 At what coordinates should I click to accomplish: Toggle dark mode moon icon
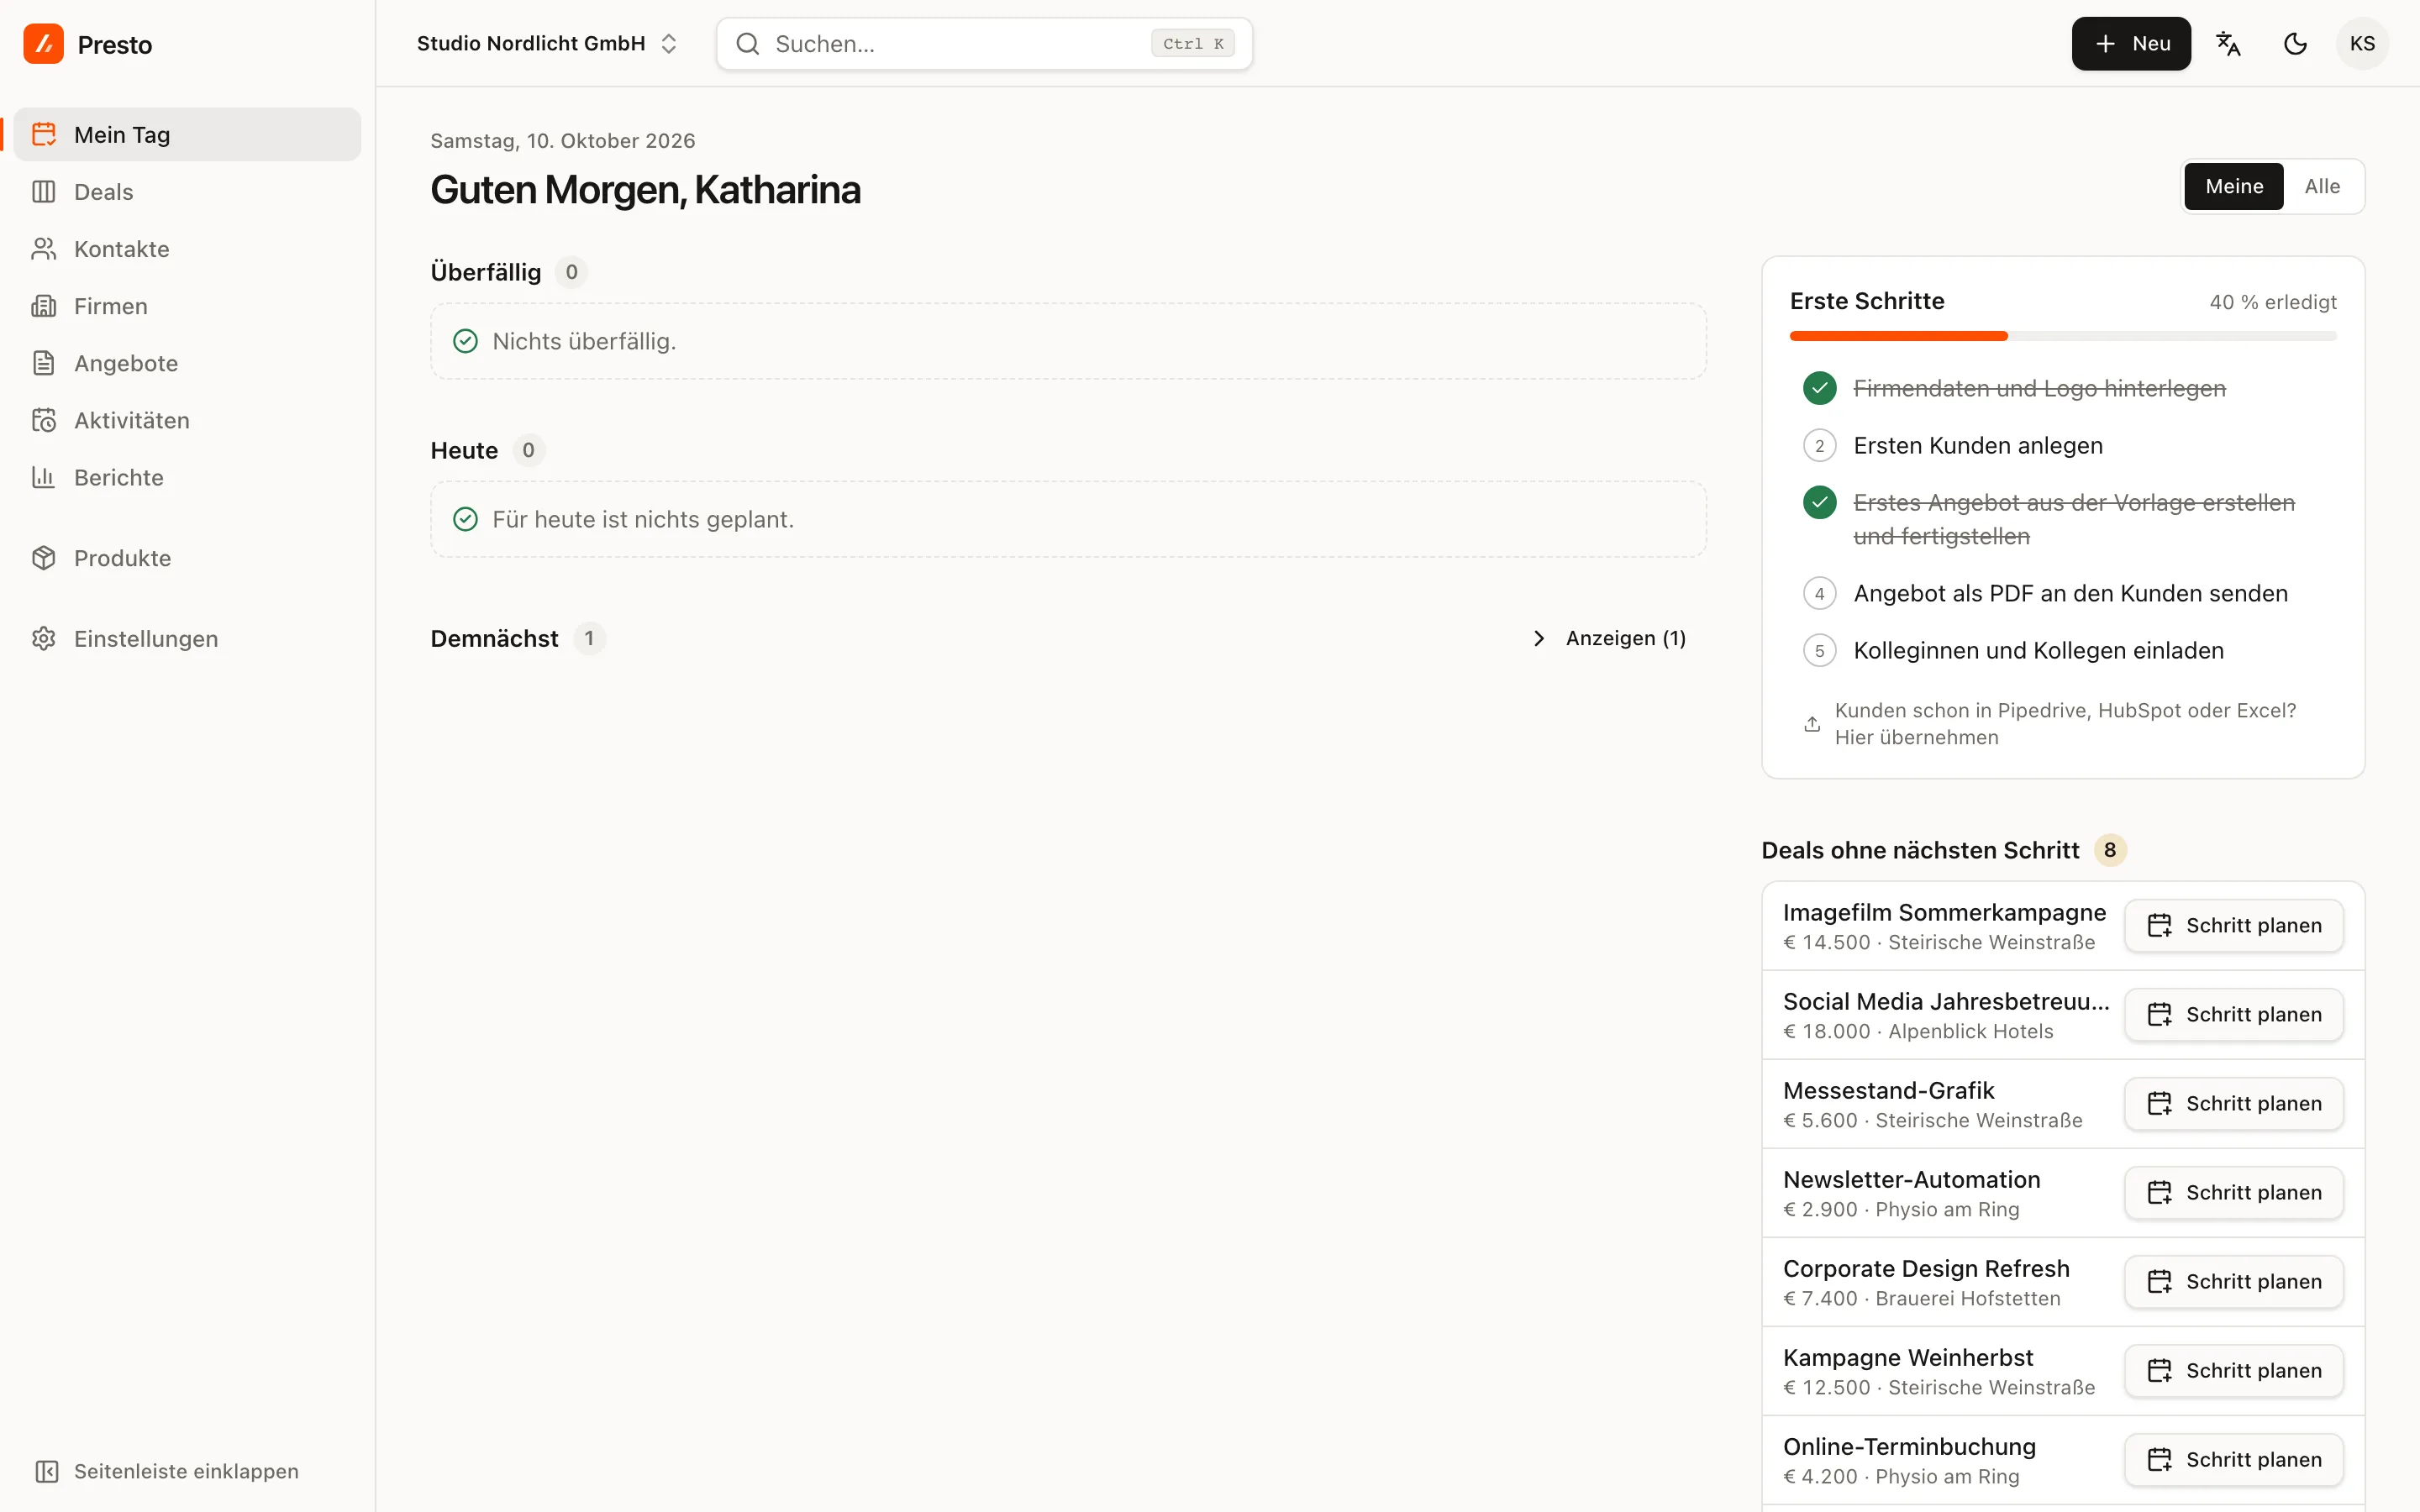click(x=2295, y=44)
